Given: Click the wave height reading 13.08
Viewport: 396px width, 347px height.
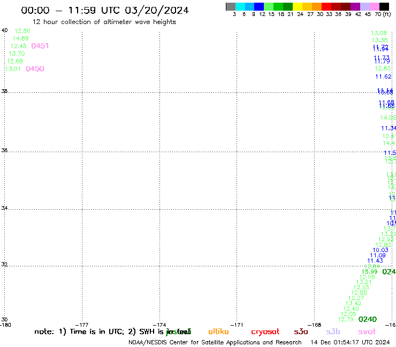Looking at the screenshot, I should (378, 33).
